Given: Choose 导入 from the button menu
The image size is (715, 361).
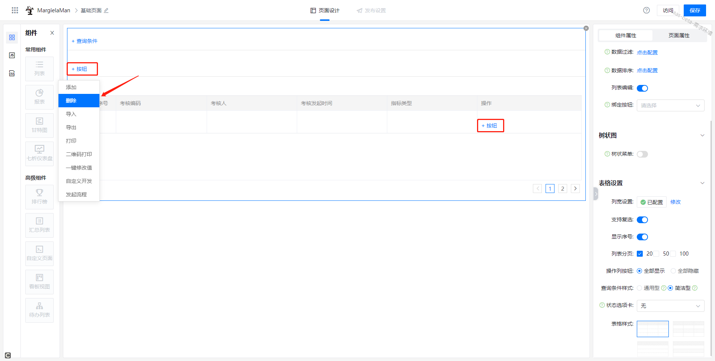Looking at the screenshot, I should [79, 114].
